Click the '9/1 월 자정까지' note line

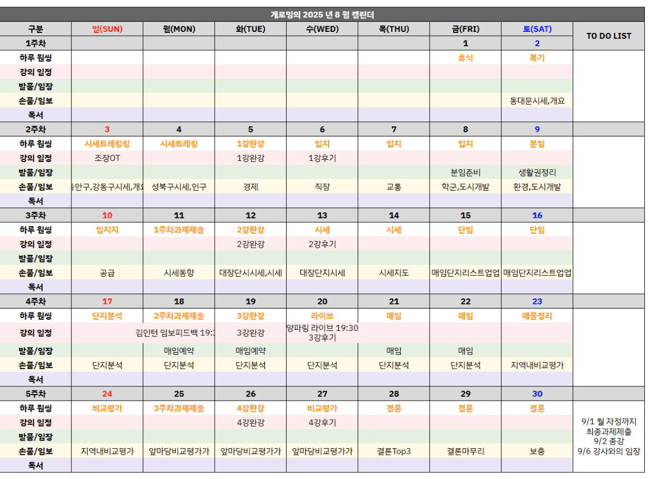(x=609, y=421)
